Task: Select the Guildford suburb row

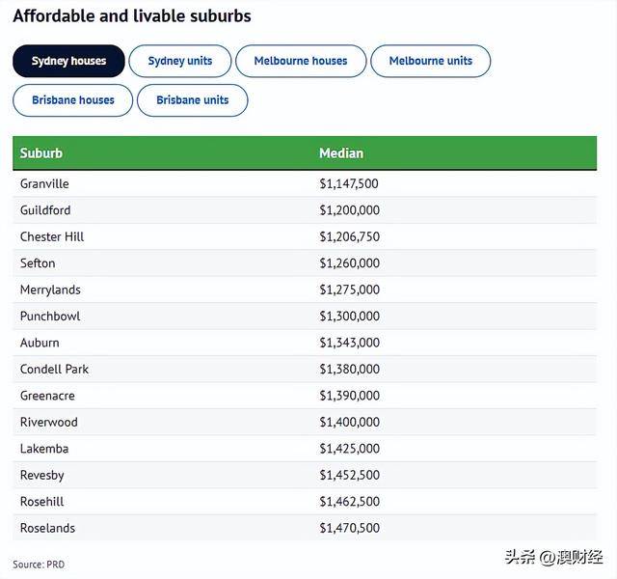Action: [305, 210]
